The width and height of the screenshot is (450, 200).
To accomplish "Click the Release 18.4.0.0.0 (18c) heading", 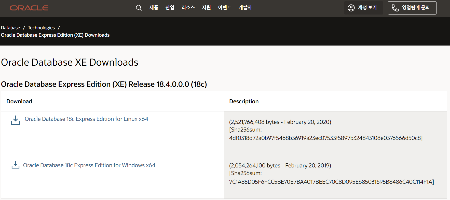I will click(x=104, y=84).
